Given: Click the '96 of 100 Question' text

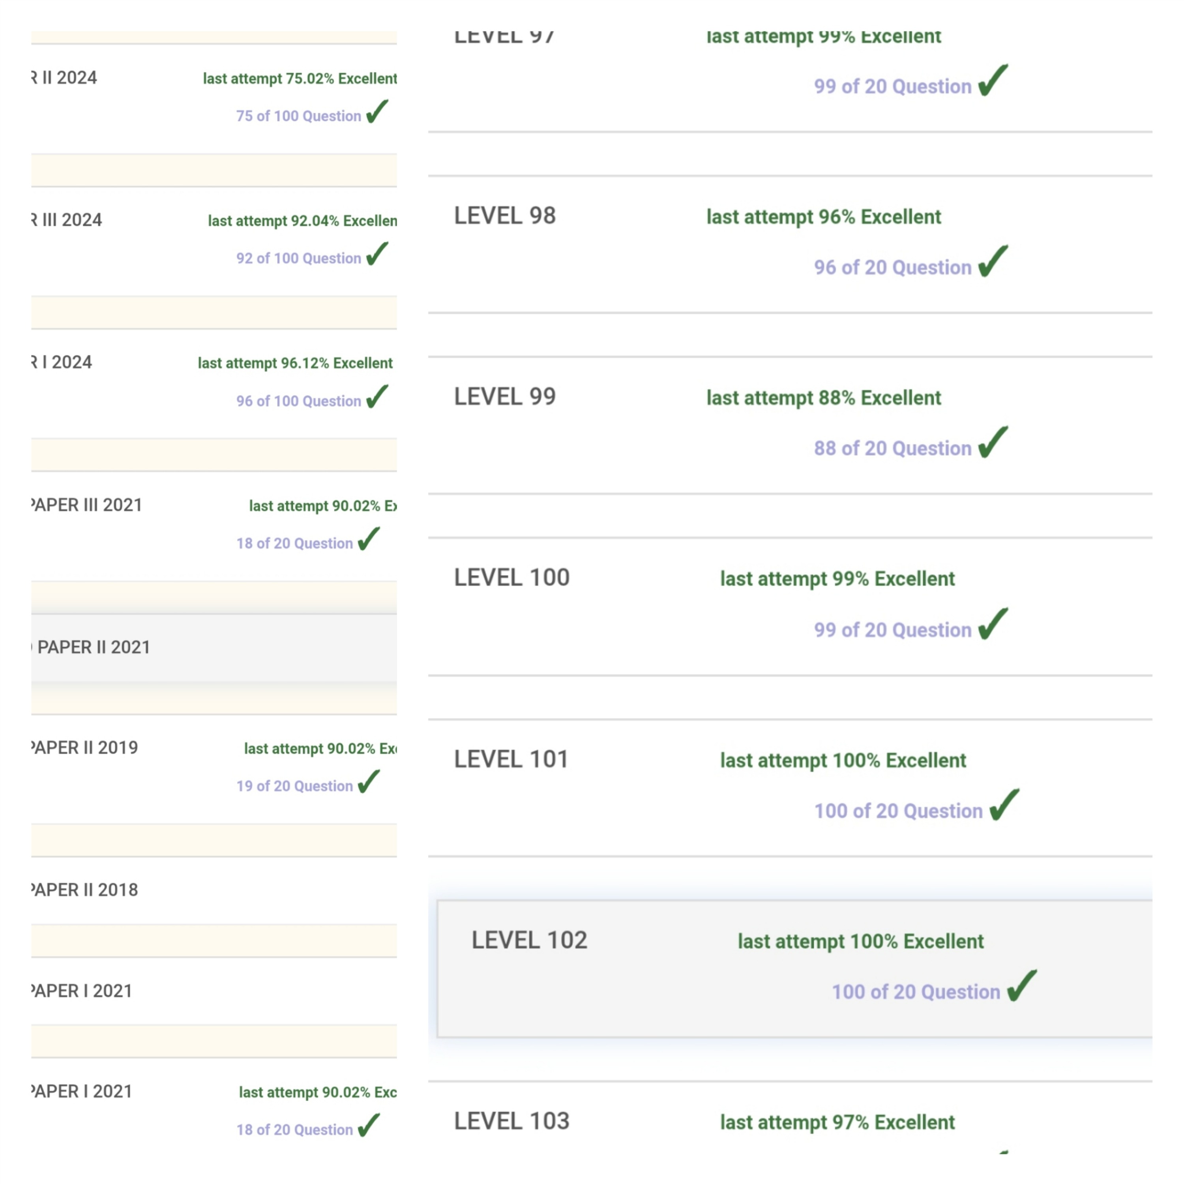Looking at the screenshot, I should pos(298,401).
